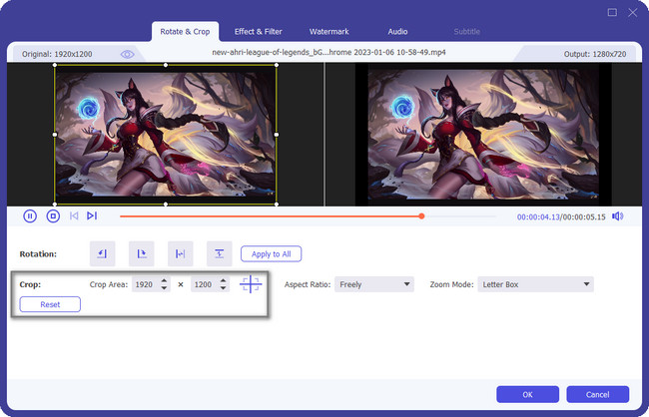Image resolution: width=649 pixels, height=417 pixels.
Task: Click Apply to All button
Action: point(272,254)
